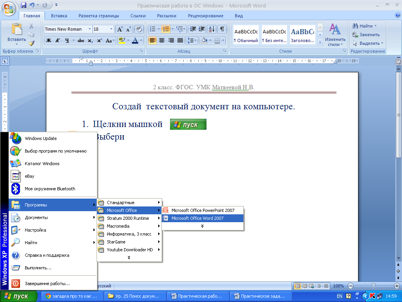Click the ruler toggle above the vertical scrollbar
This screenshot has height=302, width=402.
coord(398,61)
